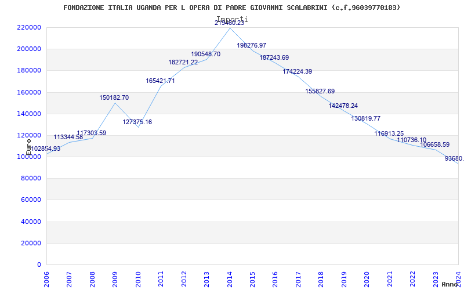Select the 2016 x-axis year label
Viewport: 464px width, 290px height.
[275, 279]
